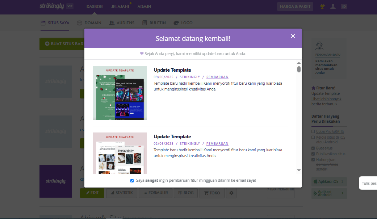
Task: Click the dialog scrollbar up arrow
Action: 299,63
